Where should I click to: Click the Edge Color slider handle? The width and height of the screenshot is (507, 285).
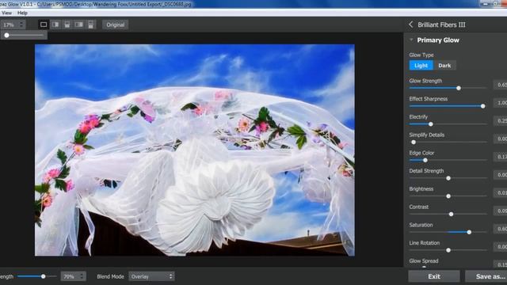pyautogui.click(x=425, y=160)
